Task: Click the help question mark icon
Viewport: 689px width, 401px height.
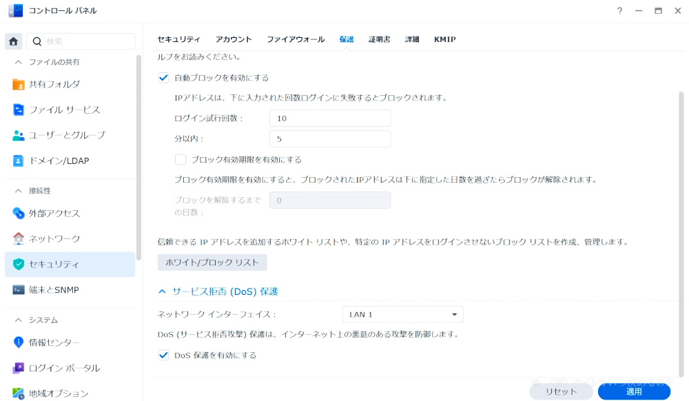Action: (619, 11)
